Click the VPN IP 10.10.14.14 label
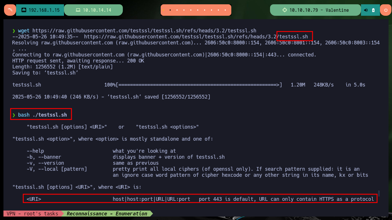 pos(97,10)
